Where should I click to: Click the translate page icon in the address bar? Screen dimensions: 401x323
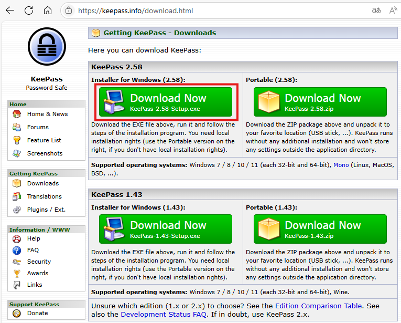(x=376, y=11)
